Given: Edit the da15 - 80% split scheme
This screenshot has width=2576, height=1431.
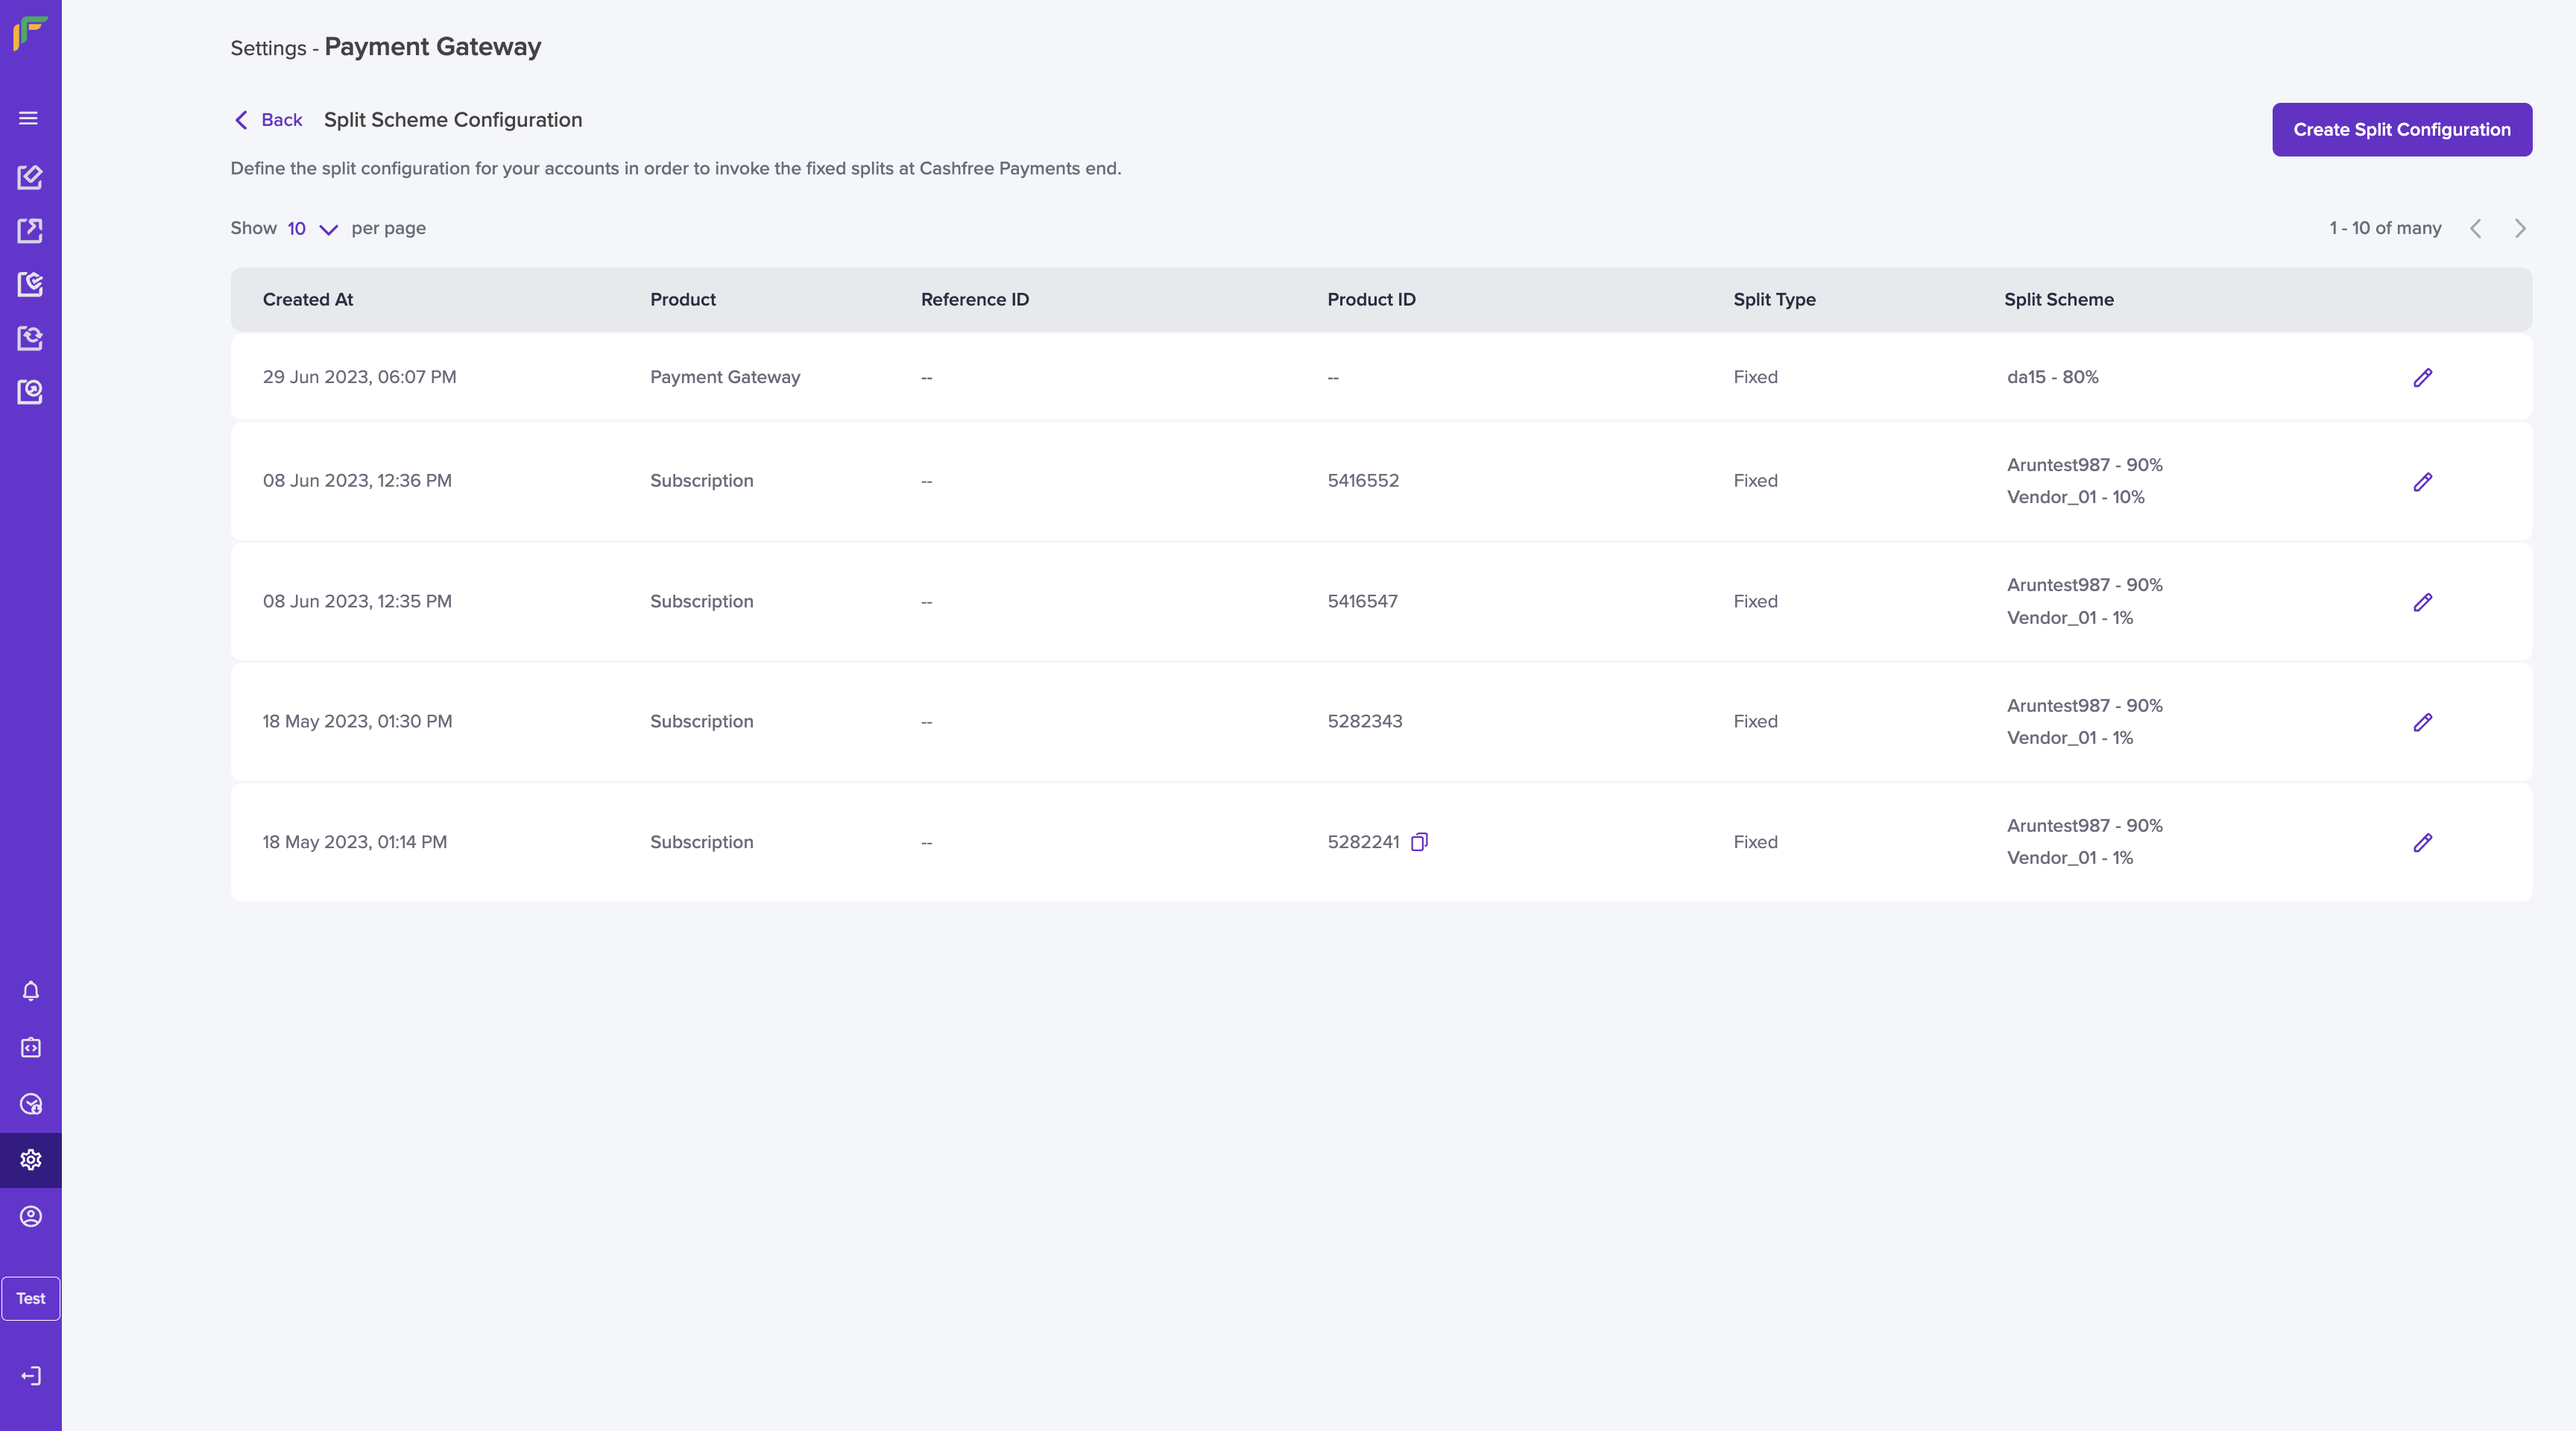Looking at the screenshot, I should [x=2422, y=377].
